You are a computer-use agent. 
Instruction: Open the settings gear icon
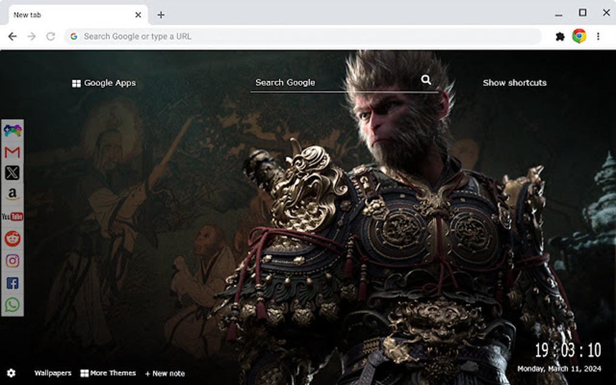(x=11, y=373)
